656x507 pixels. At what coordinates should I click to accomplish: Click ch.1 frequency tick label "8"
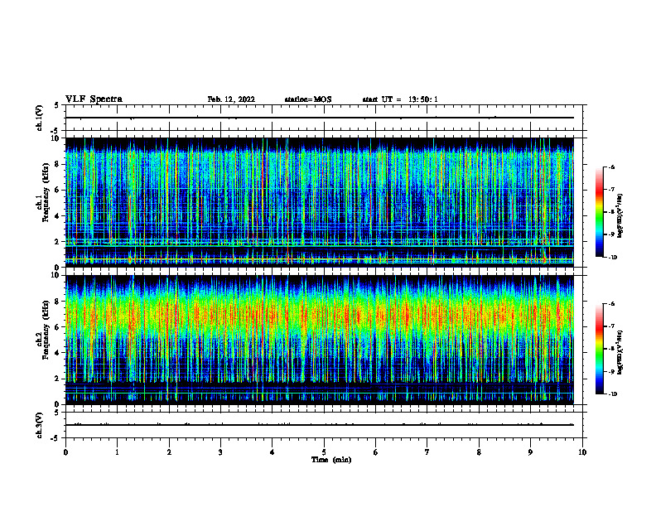click(58, 164)
